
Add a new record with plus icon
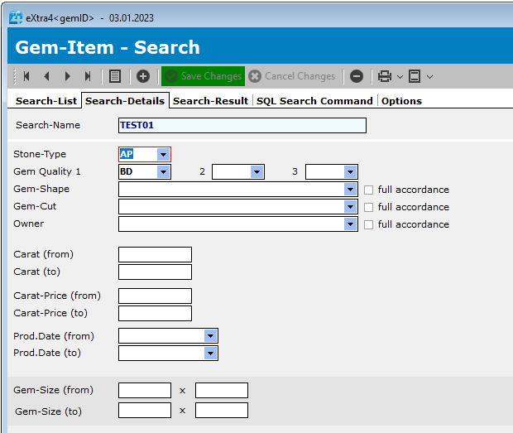tap(143, 76)
